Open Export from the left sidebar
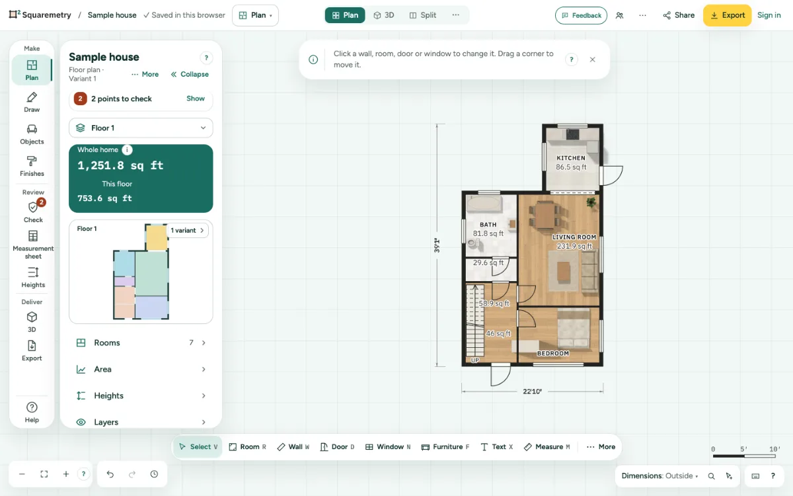Screen dimensions: 793x496 click(32, 351)
